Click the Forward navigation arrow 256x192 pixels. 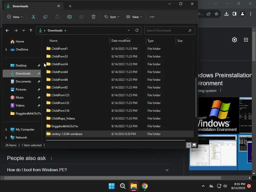[16, 30]
